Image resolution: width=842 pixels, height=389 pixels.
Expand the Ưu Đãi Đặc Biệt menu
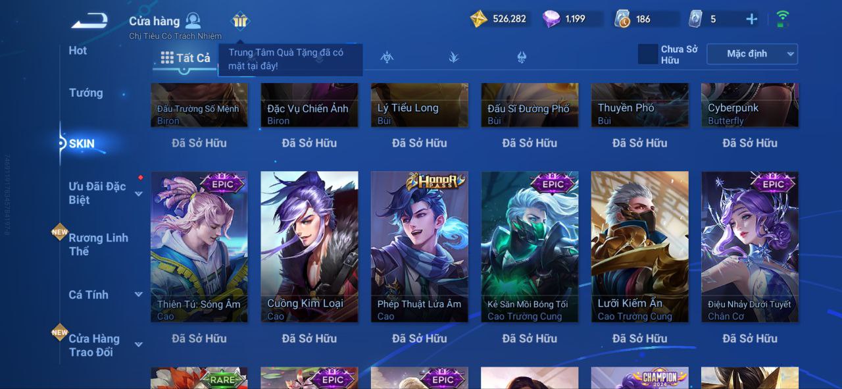[x=139, y=194]
